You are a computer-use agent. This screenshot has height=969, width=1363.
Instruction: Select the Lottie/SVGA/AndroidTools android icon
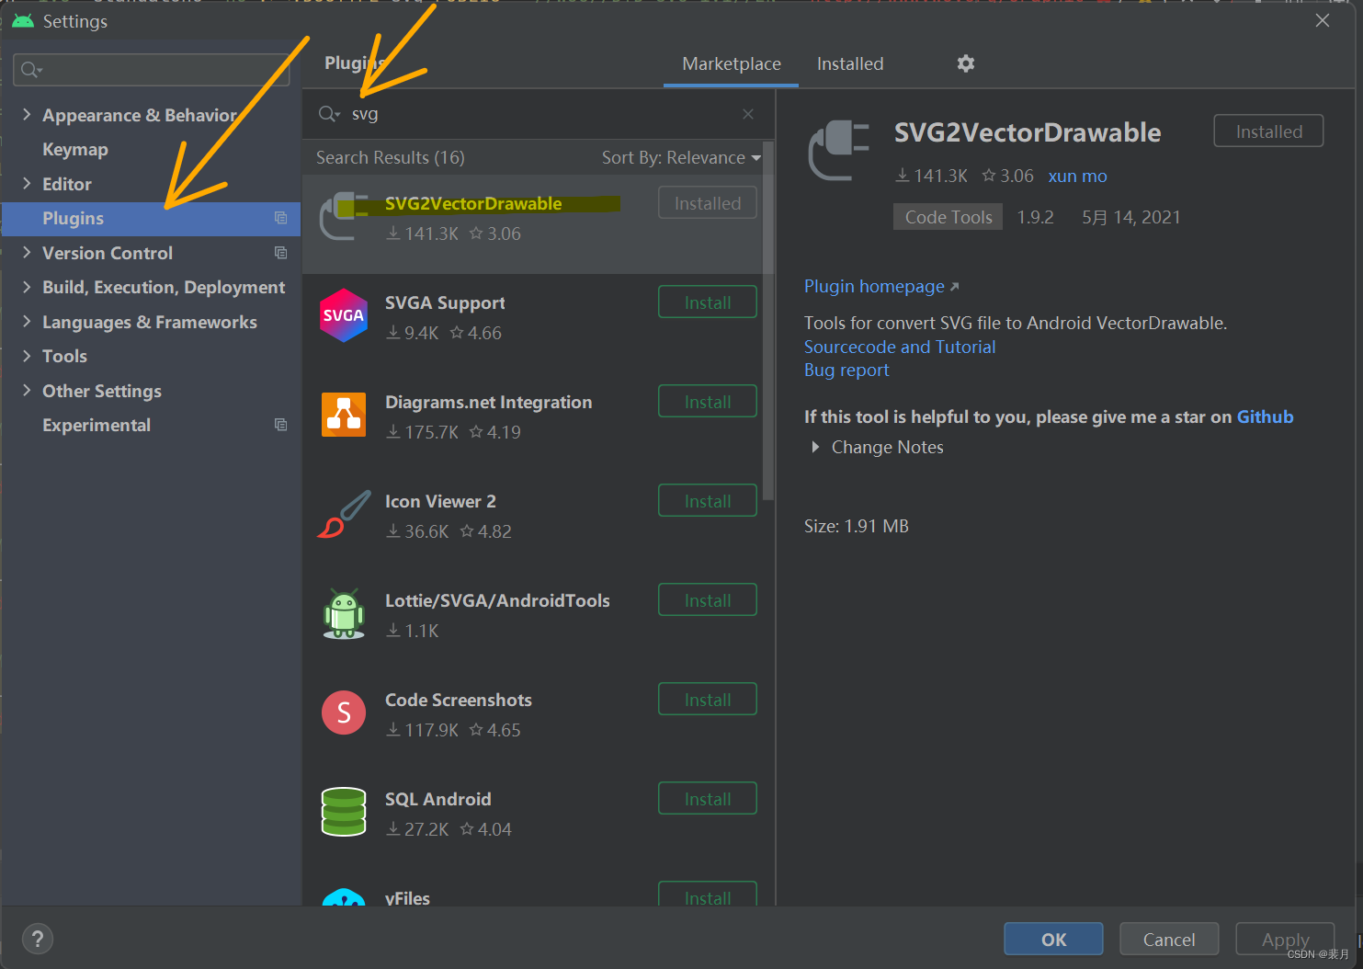point(344,613)
